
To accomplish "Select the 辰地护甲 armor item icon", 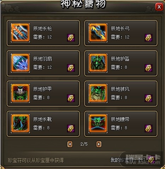I will coord(20,93).
